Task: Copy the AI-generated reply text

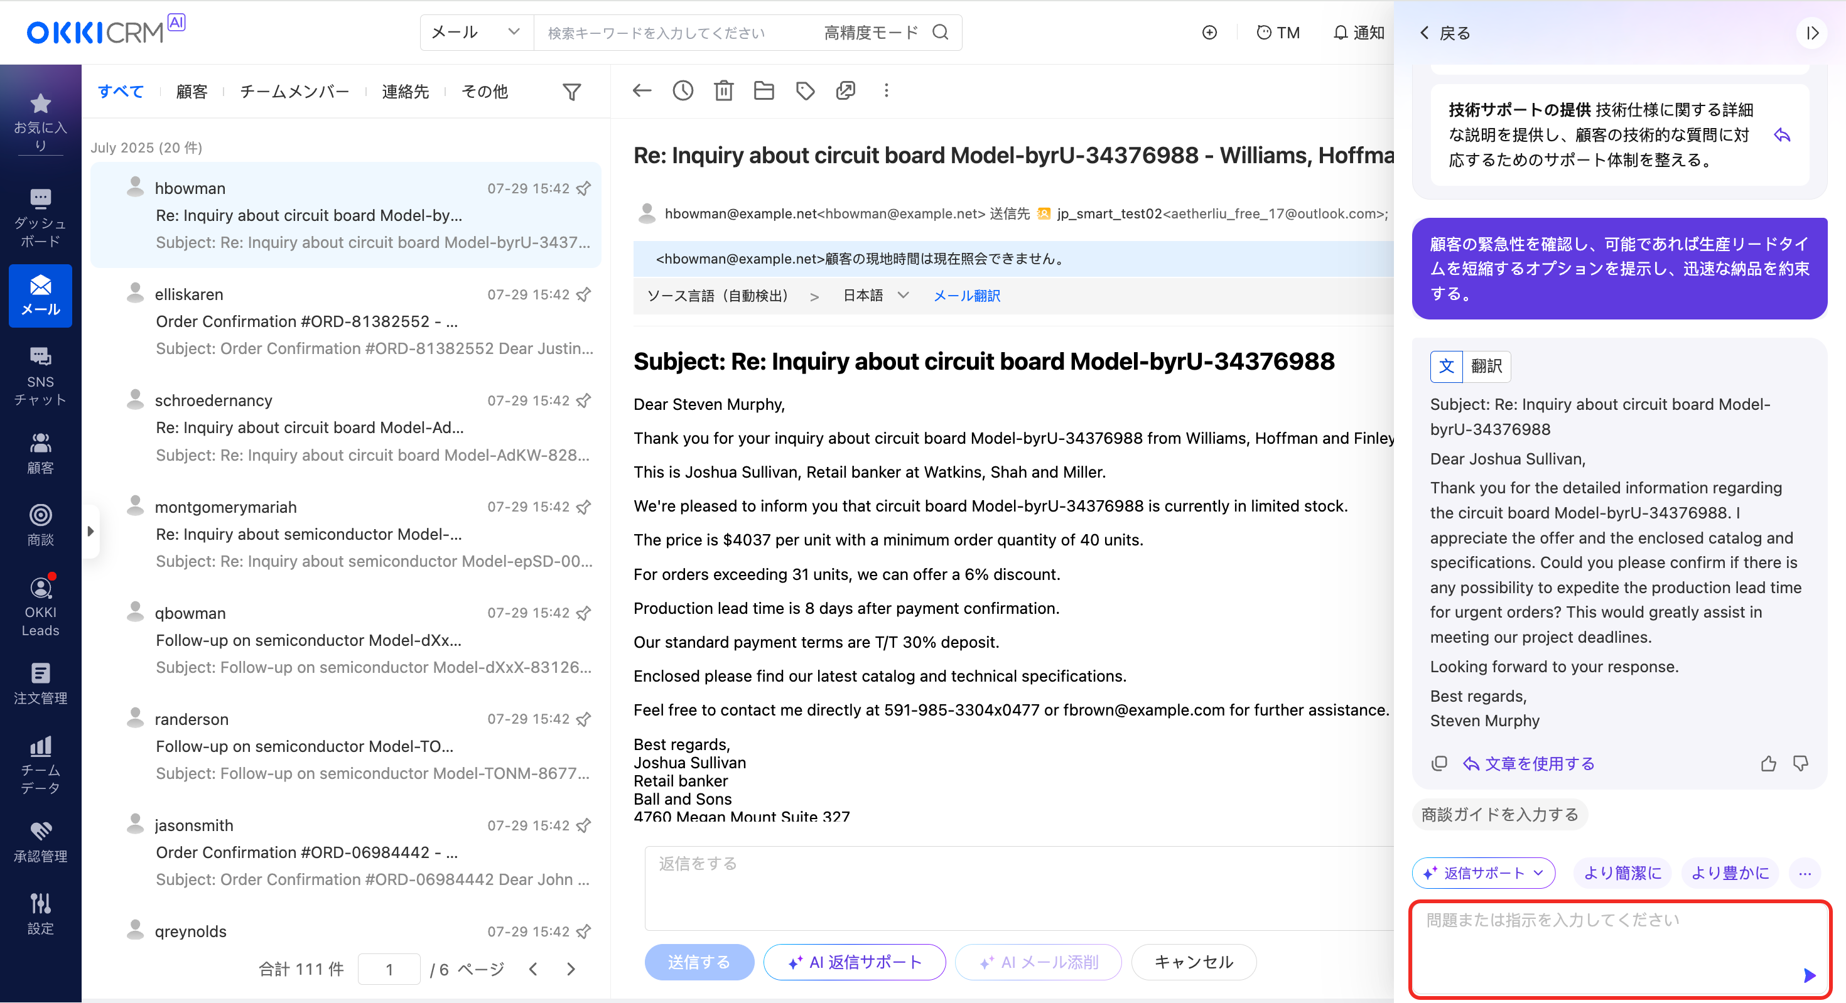Action: point(1438,763)
